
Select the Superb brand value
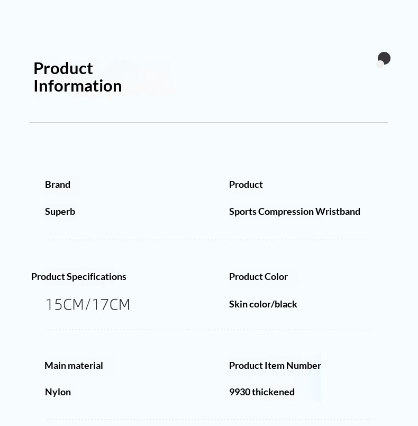(x=60, y=212)
